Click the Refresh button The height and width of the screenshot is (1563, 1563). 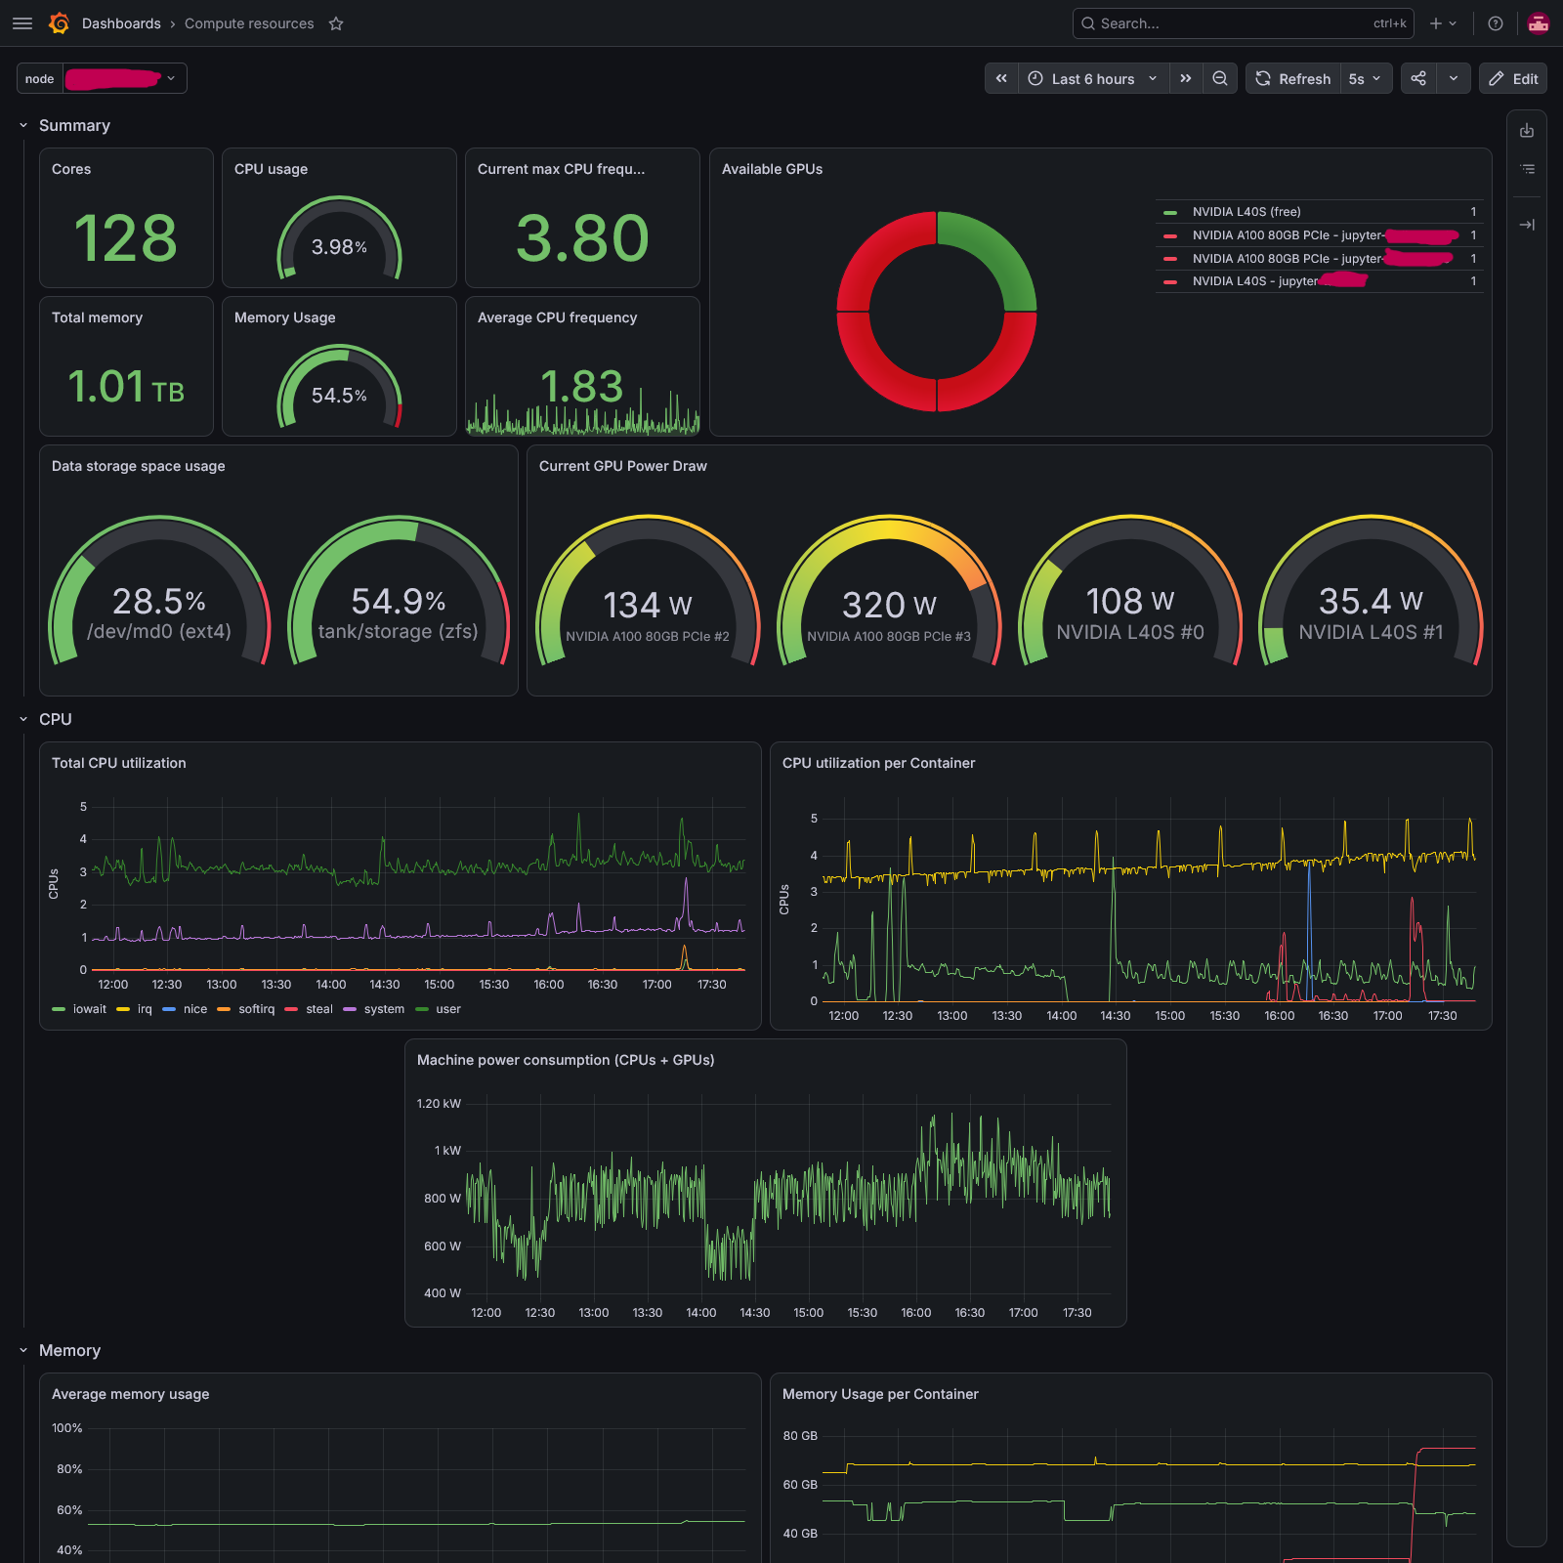(x=1293, y=79)
